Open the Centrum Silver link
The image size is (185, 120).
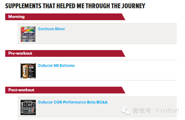point(51,29)
